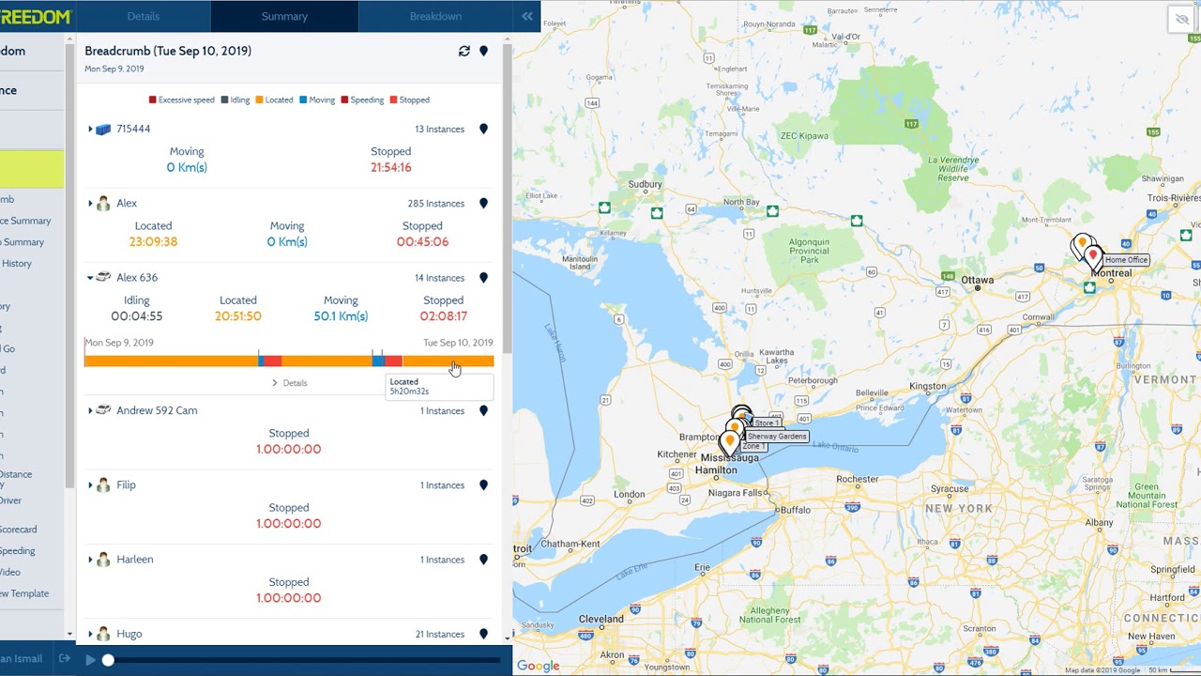Viewport: 1201px width, 676px height.
Task: Click the pin icon in Harleen row
Action: (483, 560)
